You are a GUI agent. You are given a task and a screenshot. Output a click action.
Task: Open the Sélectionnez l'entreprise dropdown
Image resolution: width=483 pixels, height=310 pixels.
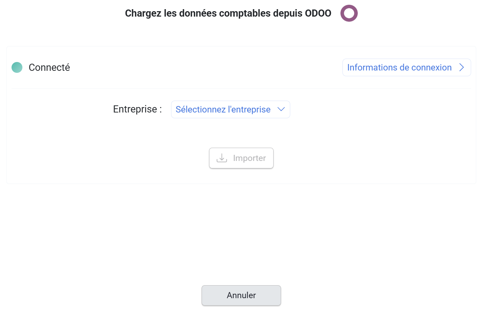pos(230,109)
